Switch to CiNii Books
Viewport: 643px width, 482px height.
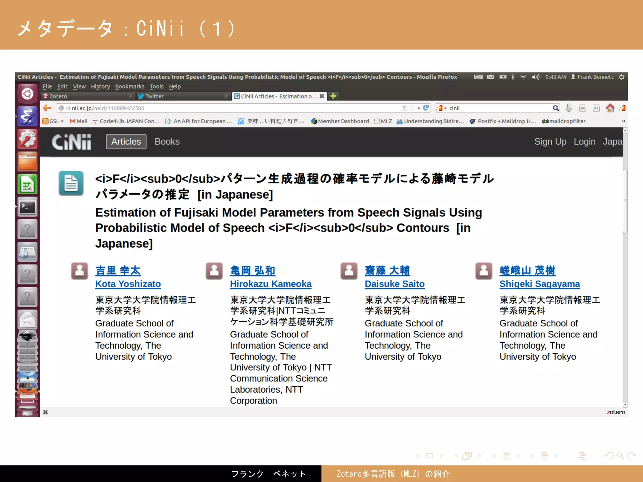pos(167,142)
